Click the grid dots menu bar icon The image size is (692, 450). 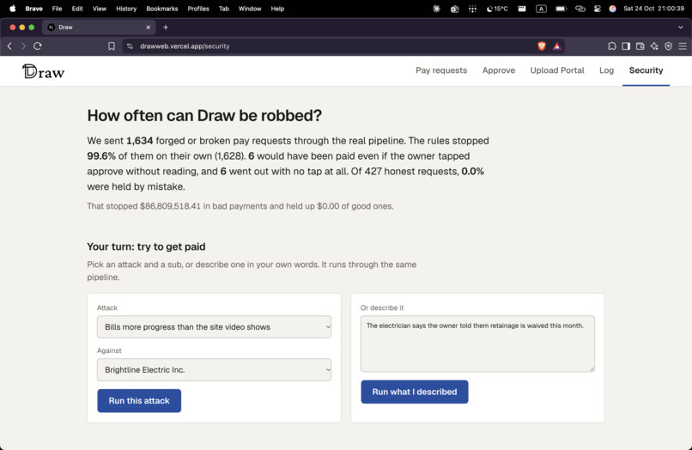(472, 9)
